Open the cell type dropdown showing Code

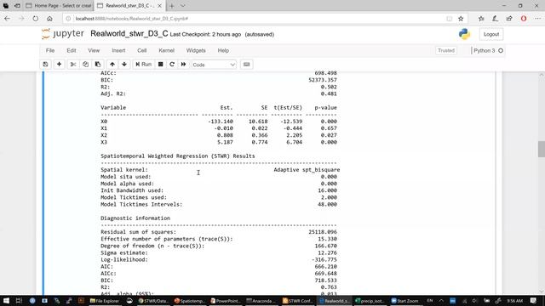[214, 65]
